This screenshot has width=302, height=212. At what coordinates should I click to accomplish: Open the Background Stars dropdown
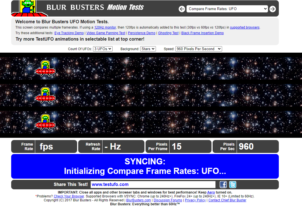(x=148, y=49)
